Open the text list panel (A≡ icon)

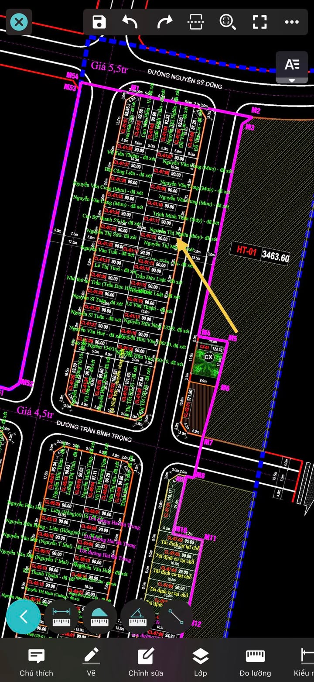(x=292, y=64)
